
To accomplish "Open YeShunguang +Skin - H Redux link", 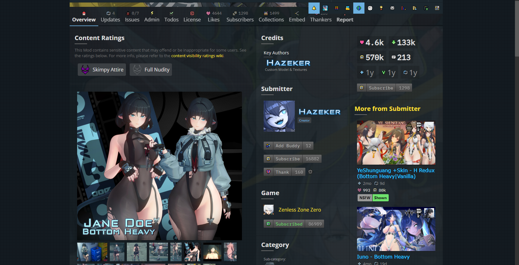I will point(396,173).
